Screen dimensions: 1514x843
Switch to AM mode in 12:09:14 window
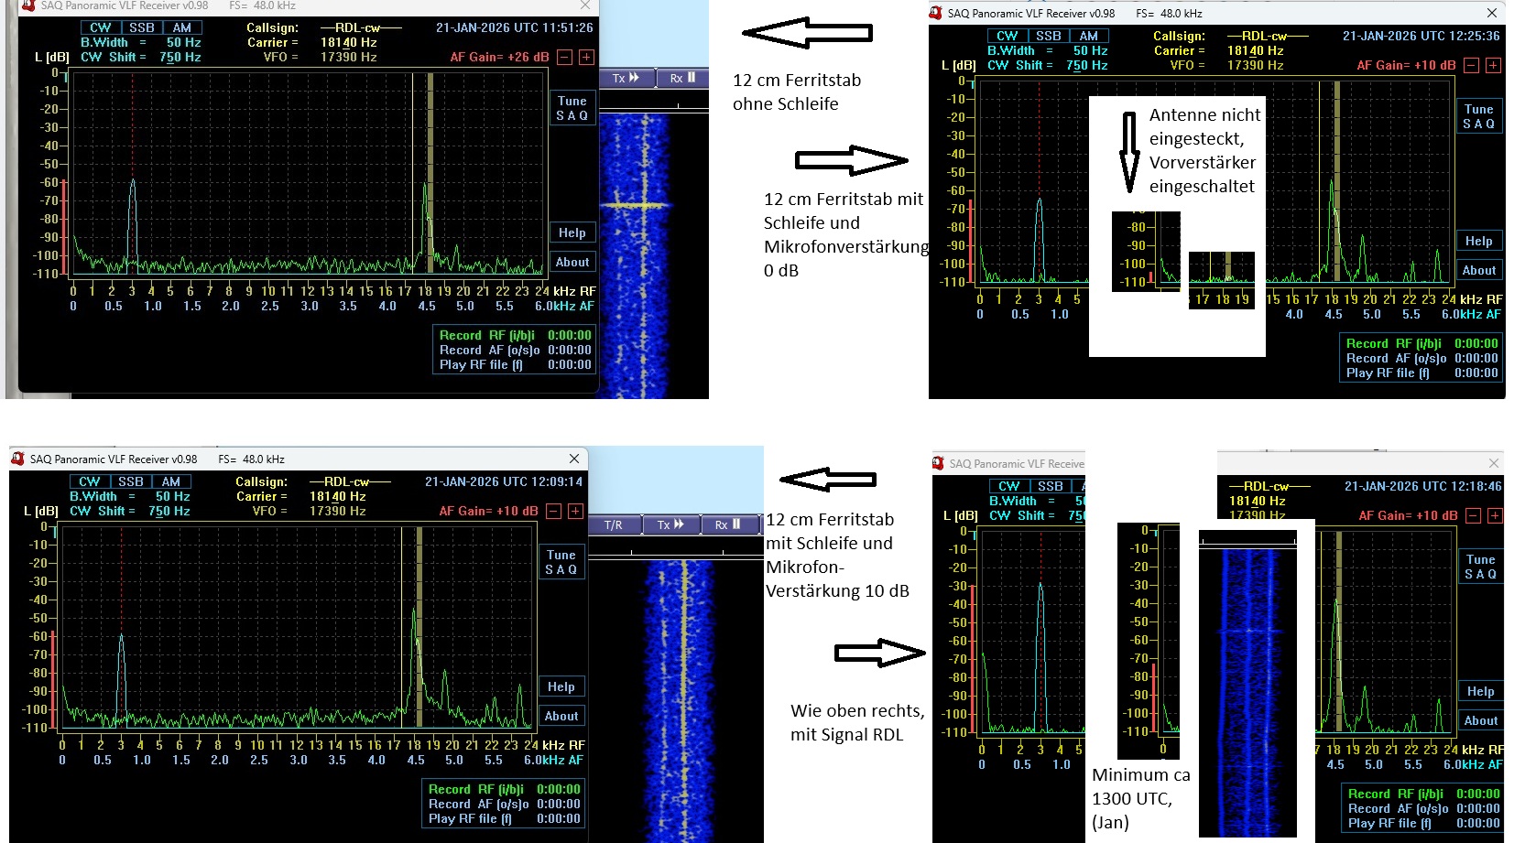tap(171, 481)
